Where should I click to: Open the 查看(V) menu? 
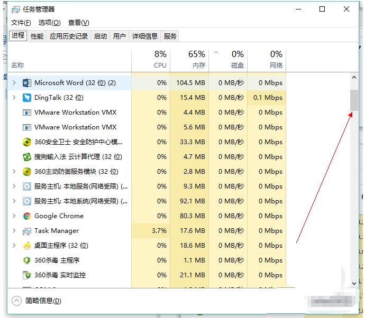(78, 23)
